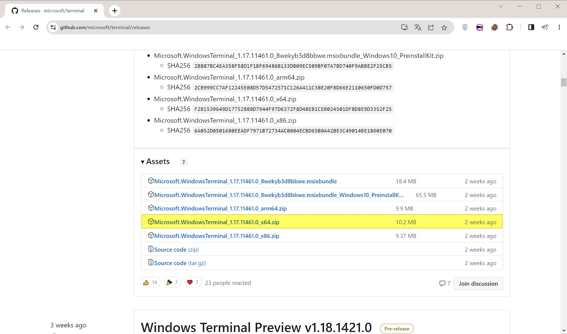Close the Releases microsoft/terminal tab
Image resolution: width=567 pixels, height=334 pixels.
coord(96,11)
